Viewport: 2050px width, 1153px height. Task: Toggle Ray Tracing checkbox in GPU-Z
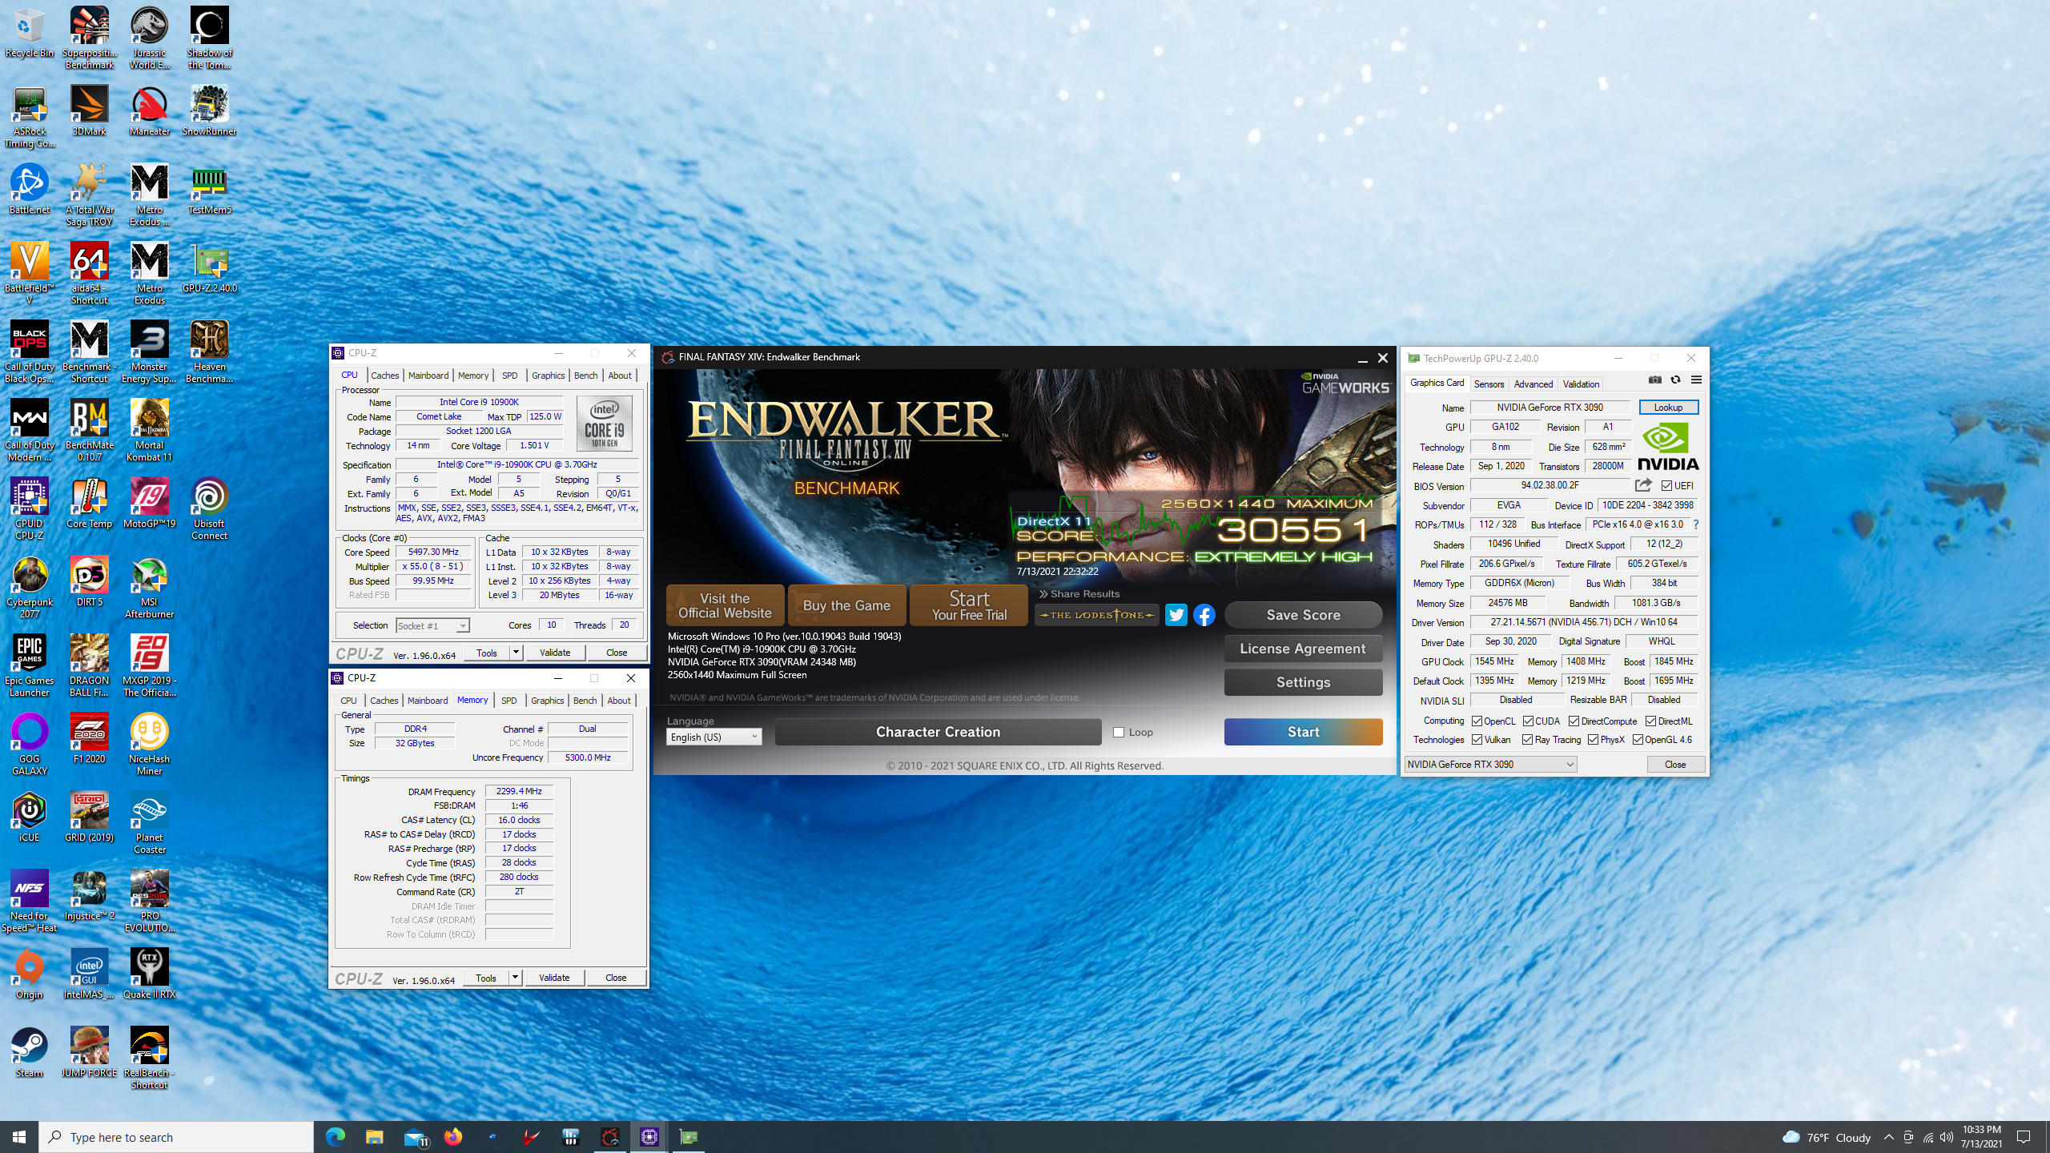pos(1527,740)
